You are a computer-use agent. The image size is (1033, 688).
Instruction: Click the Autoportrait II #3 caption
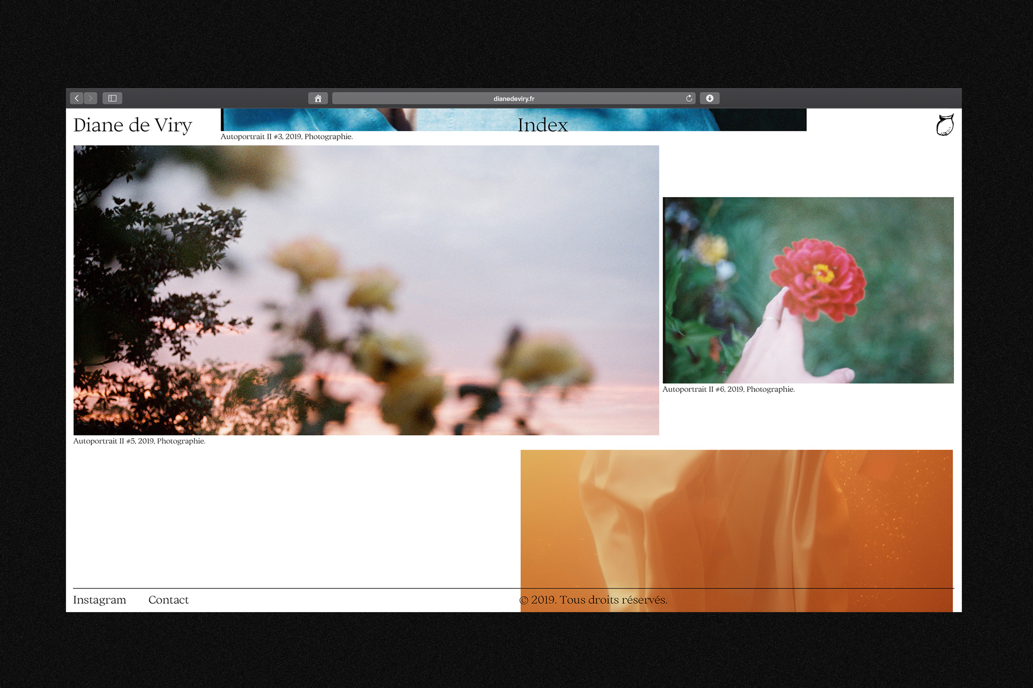tap(287, 137)
